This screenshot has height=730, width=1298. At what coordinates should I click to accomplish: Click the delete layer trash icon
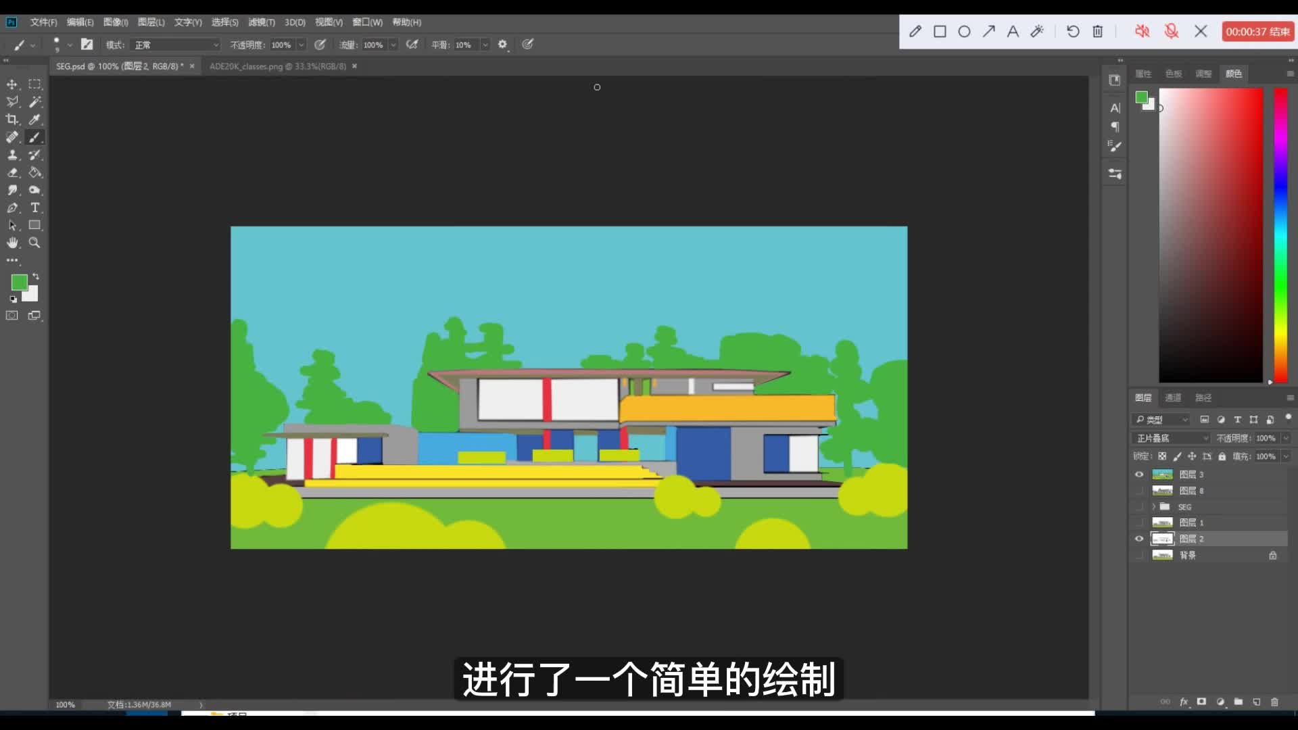pyautogui.click(x=1274, y=702)
